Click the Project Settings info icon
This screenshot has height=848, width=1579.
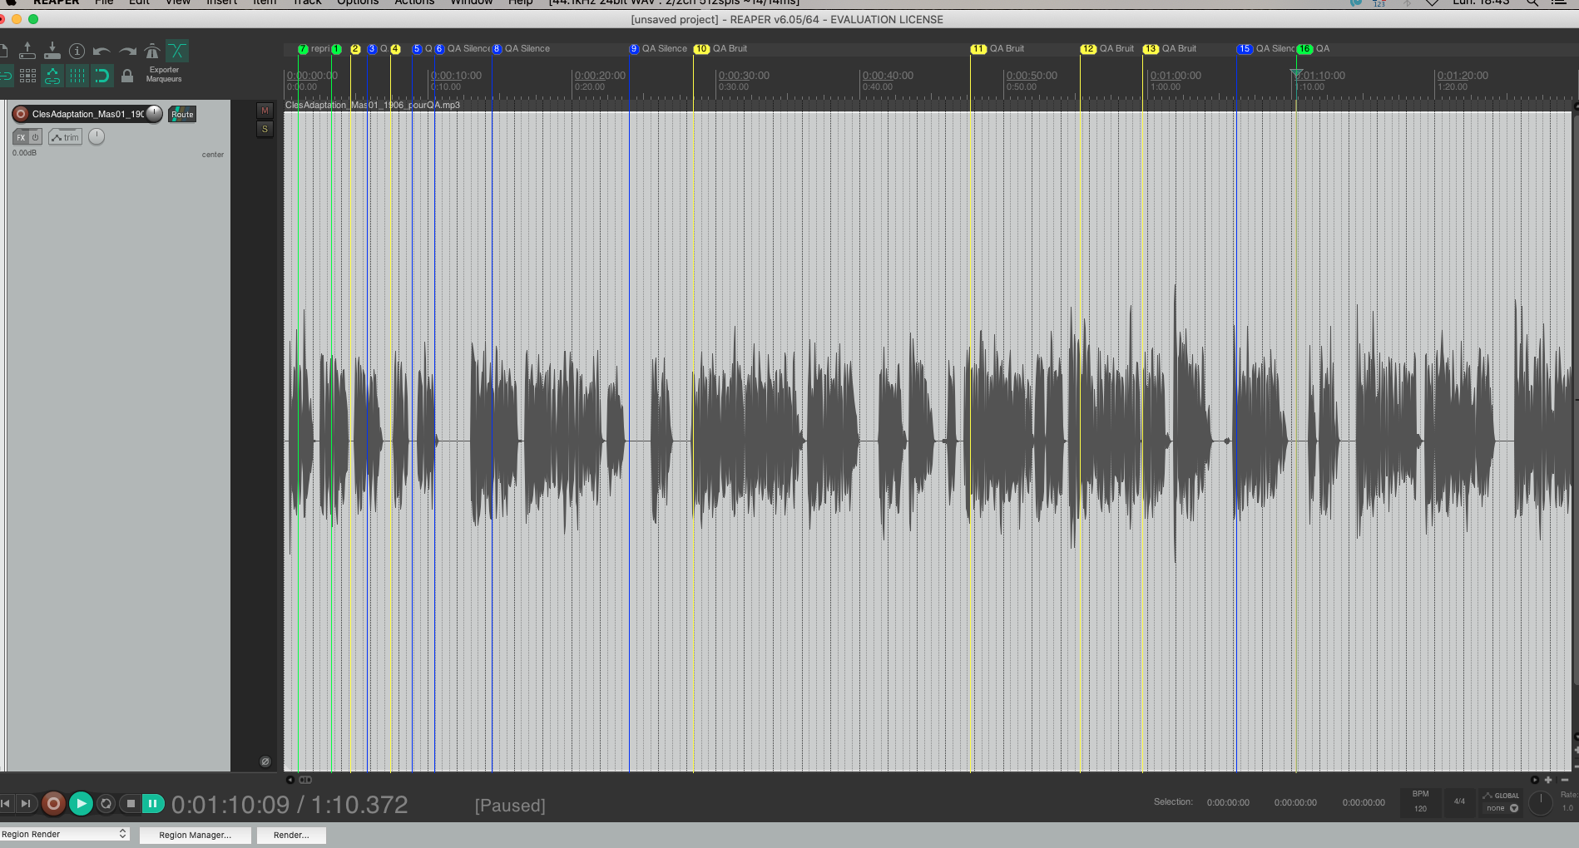(x=77, y=52)
